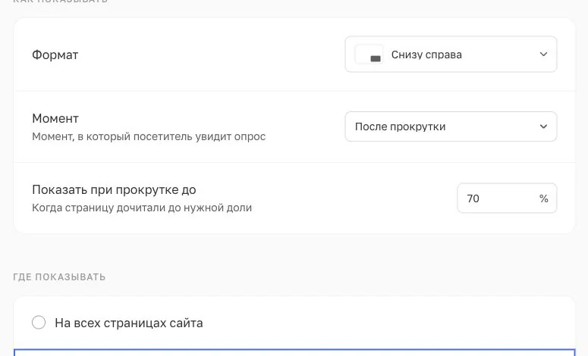The height and width of the screenshot is (356, 588).
Task: Click the scroll percentage field showing 70
Action: point(507,198)
